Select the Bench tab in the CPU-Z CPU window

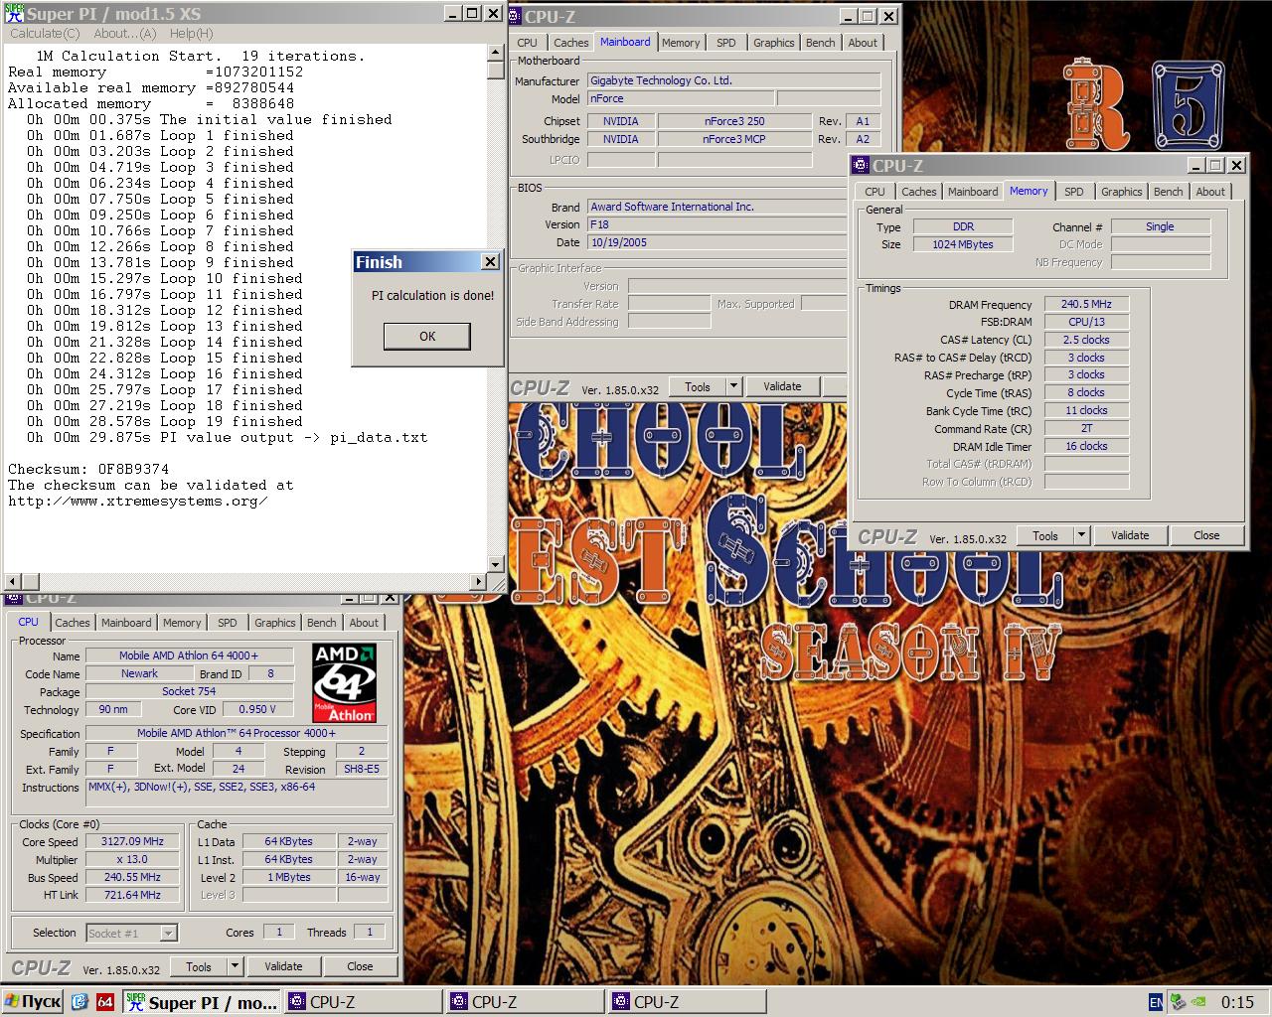[322, 623]
